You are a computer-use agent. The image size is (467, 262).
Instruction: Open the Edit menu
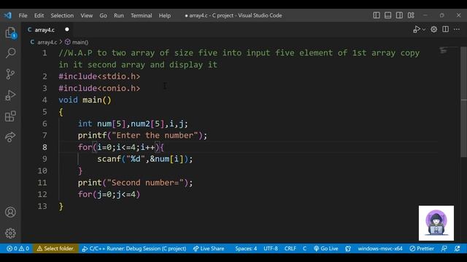tap(39, 15)
